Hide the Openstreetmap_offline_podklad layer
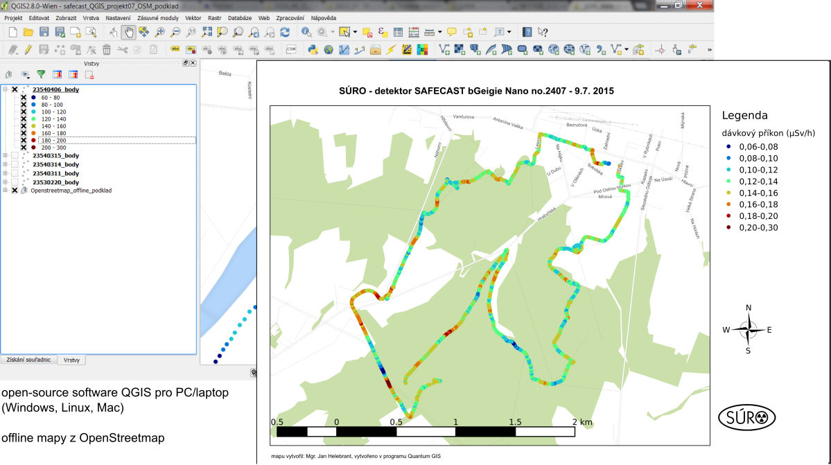Viewport: 831px width, 465px height. click(x=15, y=191)
